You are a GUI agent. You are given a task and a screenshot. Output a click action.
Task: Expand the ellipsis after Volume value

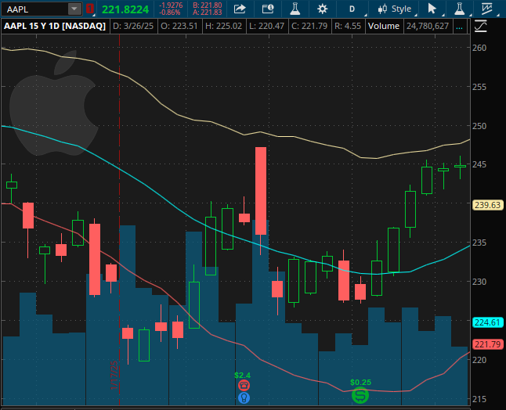point(460,26)
